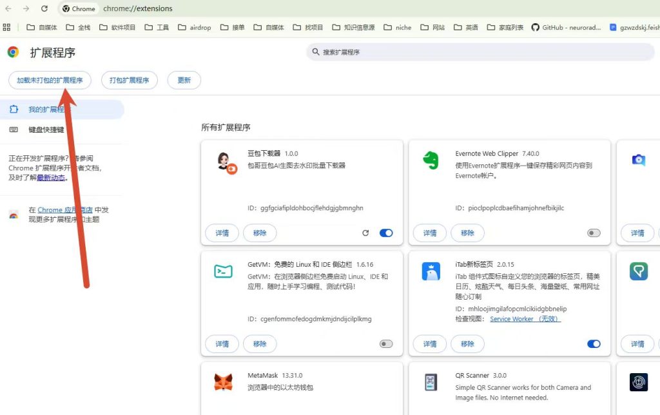Click the 搜索扩展程序 search field
The height and width of the screenshot is (415, 660).
480,52
